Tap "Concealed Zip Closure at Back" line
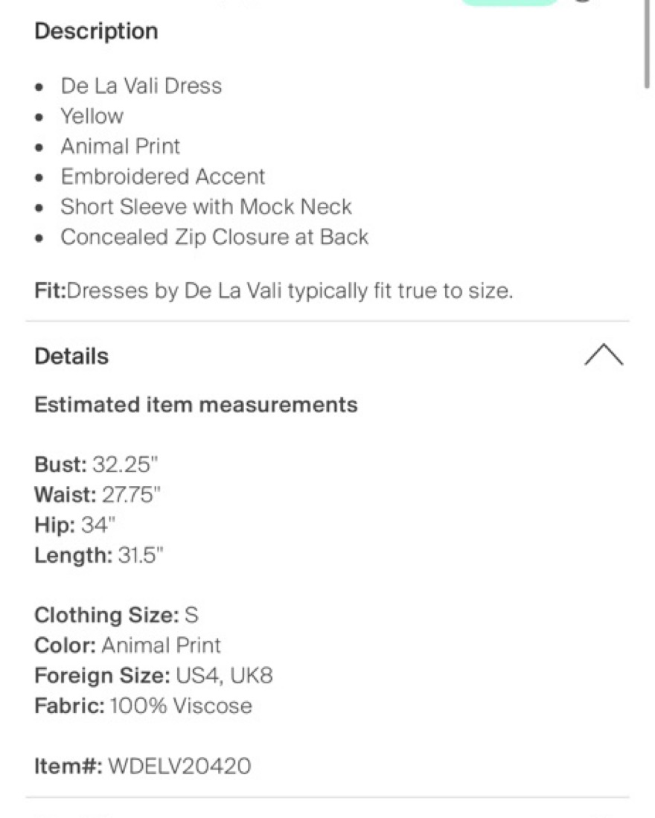The width and height of the screenshot is (655, 818). click(215, 237)
